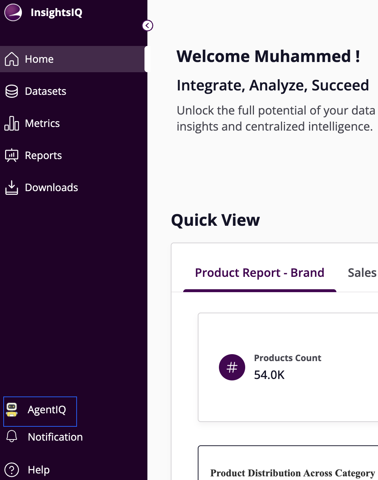Click the Home house icon

[x=12, y=59]
